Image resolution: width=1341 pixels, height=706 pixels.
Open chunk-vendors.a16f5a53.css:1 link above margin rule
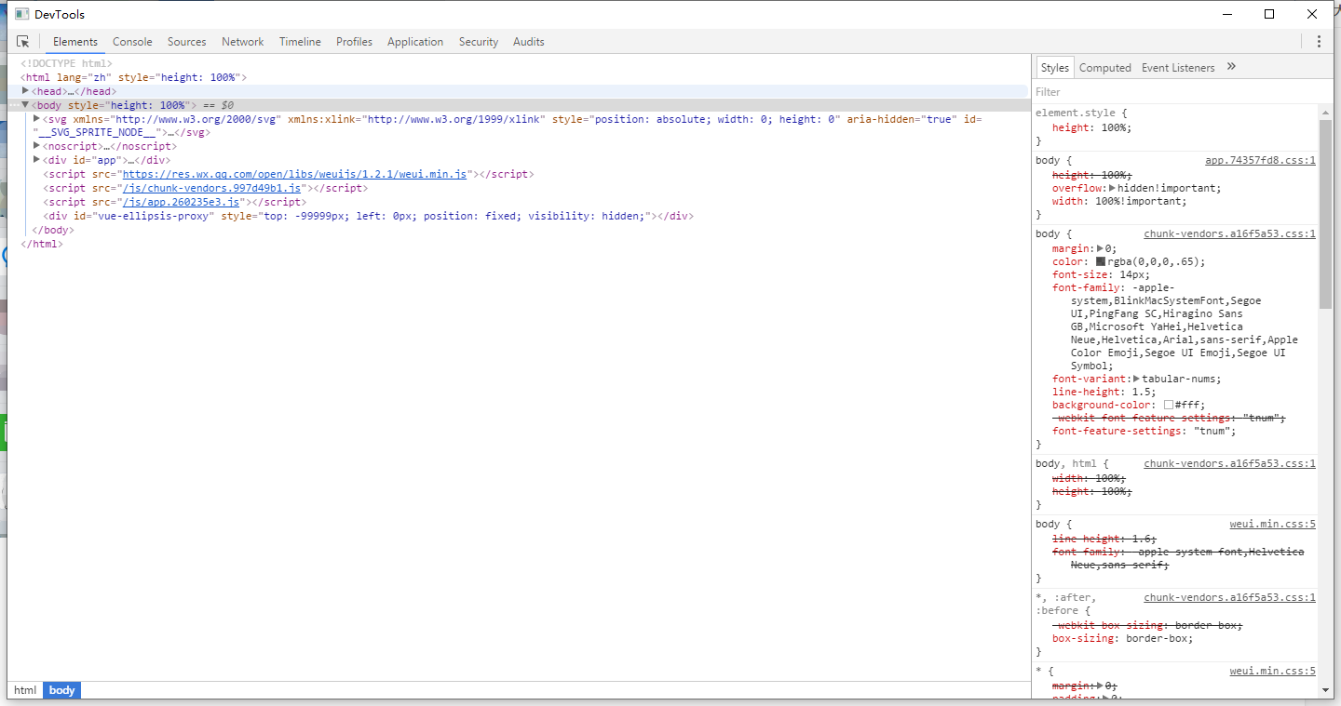pyautogui.click(x=1229, y=233)
